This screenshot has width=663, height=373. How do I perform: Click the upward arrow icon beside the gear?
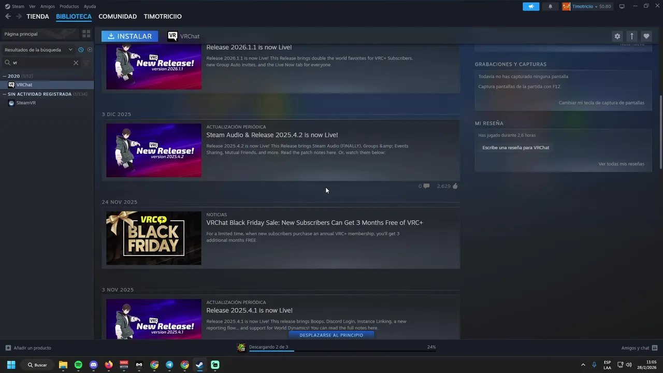click(x=631, y=36)
